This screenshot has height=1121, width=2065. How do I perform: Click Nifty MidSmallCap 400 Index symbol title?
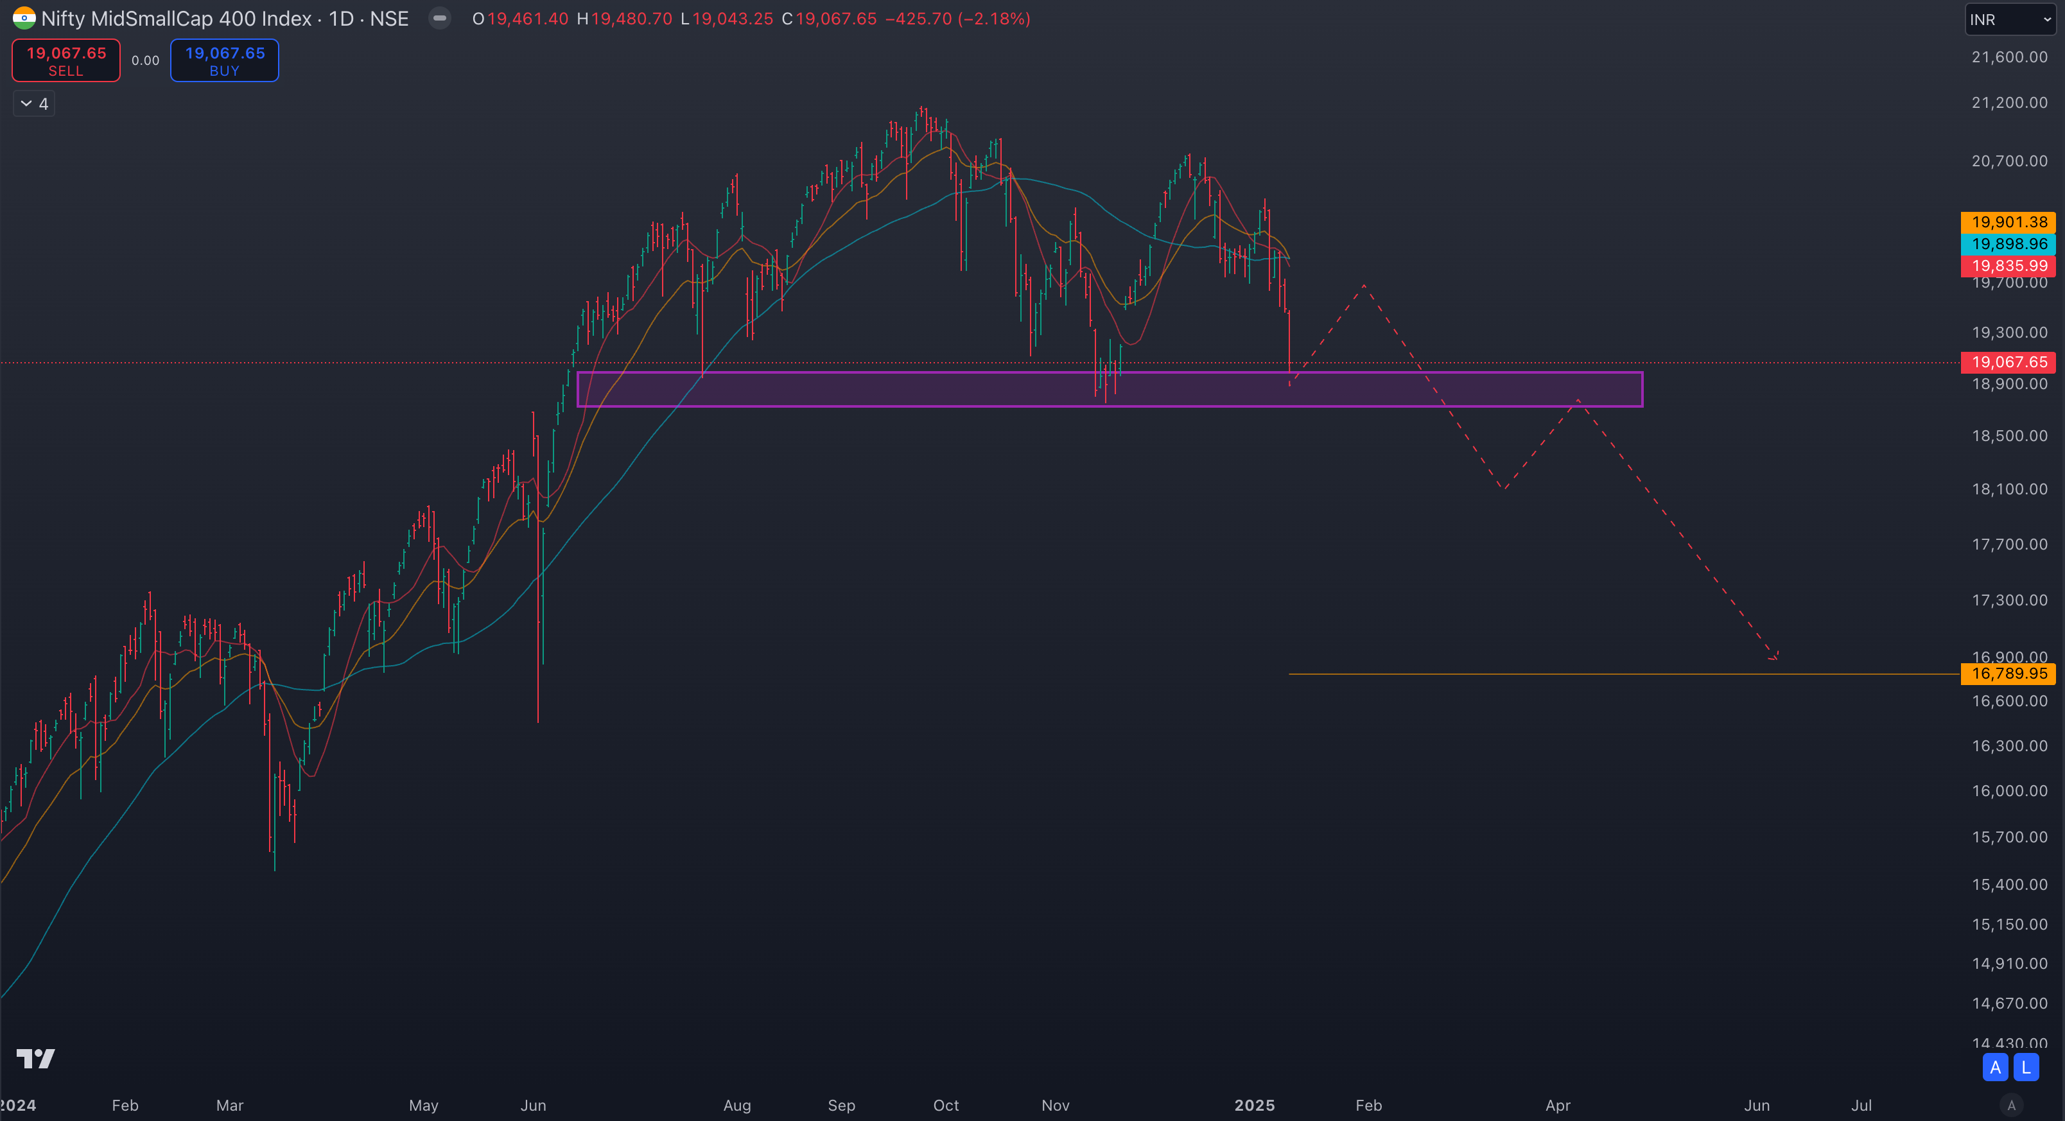177,19
